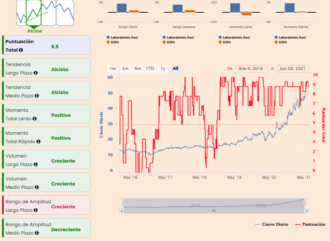This screenshot has width=330, height=241.
Task: Click info icon for Tendencia Largo Plazo
Action: point(36,73)
